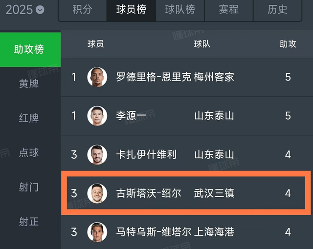
Task: Select the 球员榜 tab
Action: coord(131,9)
